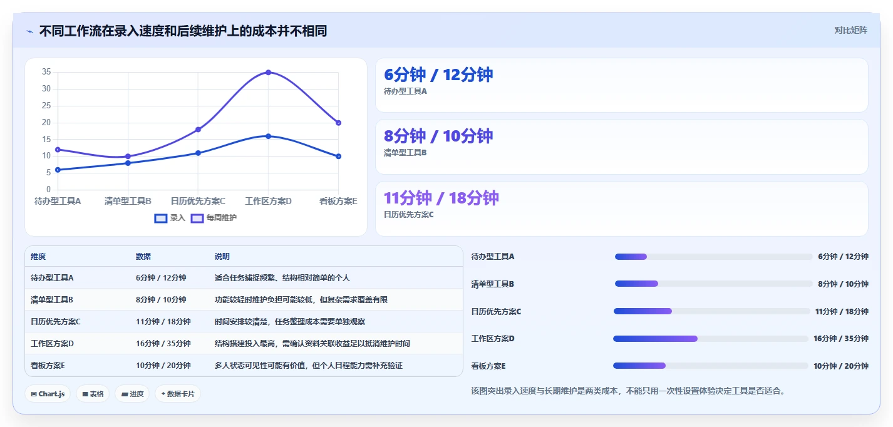The image size is (893, 427).
Task: Click the progress bar for 看板方案E
Action: click(x=711, y=366)
